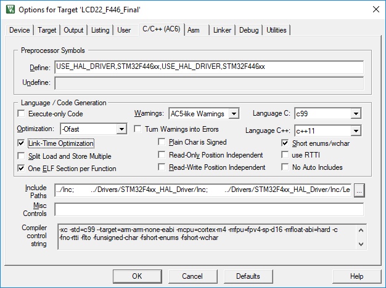Toggle Link-Time Optimization checkbox
The height and width of the screenshot is (288, 386).
click(22, 143)
